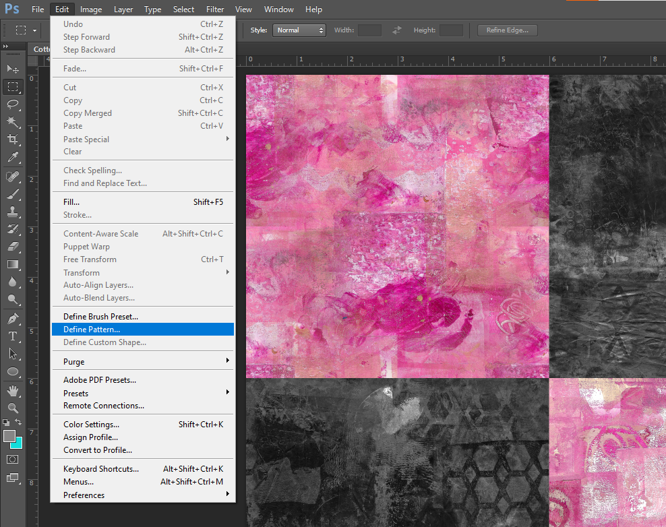Click the default colors reset icon
666x527 pixels.
[6, 423]
